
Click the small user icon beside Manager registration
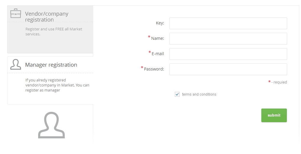[x=16, y=65]
